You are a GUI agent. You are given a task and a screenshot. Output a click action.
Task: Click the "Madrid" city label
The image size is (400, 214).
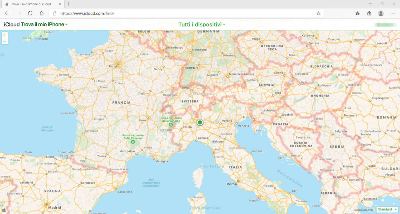(x=55, y=207)
